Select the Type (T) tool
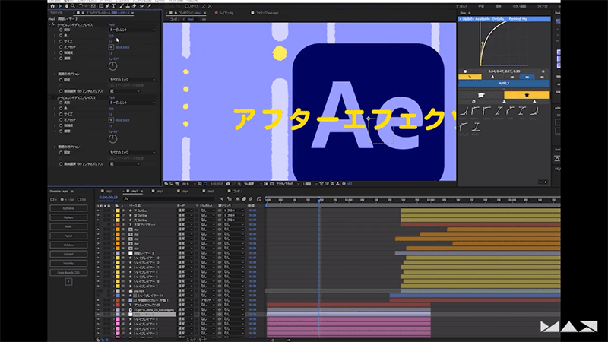 113,6
